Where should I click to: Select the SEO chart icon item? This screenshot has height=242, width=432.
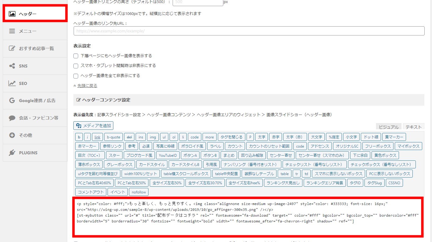[x=12, y=83]
